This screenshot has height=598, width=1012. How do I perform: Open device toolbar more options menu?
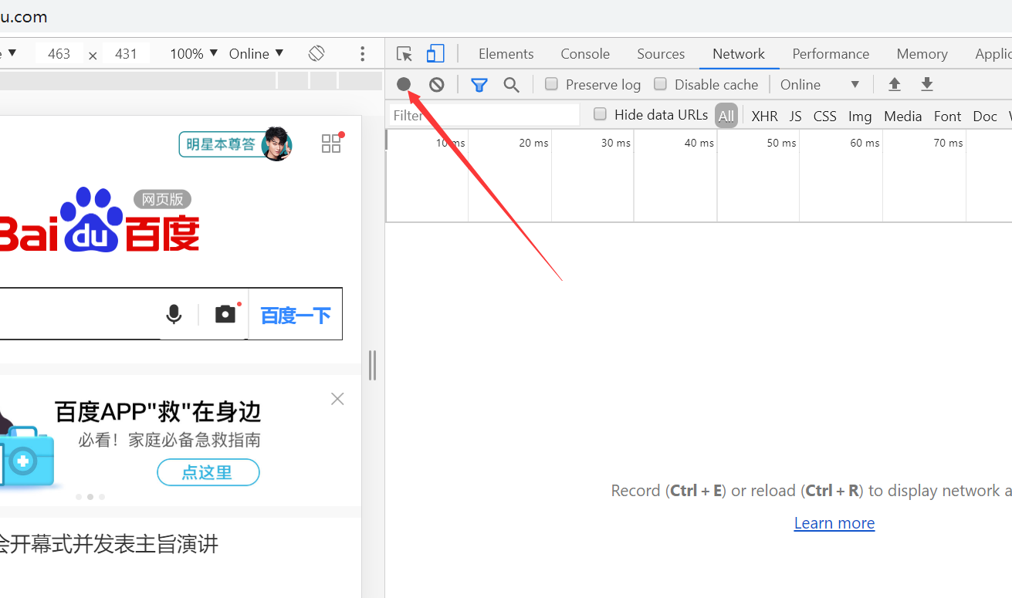click(363, 53)
